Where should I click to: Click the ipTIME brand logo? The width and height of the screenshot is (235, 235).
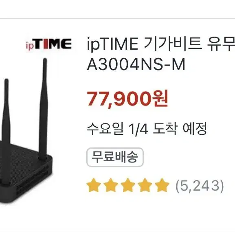[x=49, y=44]
